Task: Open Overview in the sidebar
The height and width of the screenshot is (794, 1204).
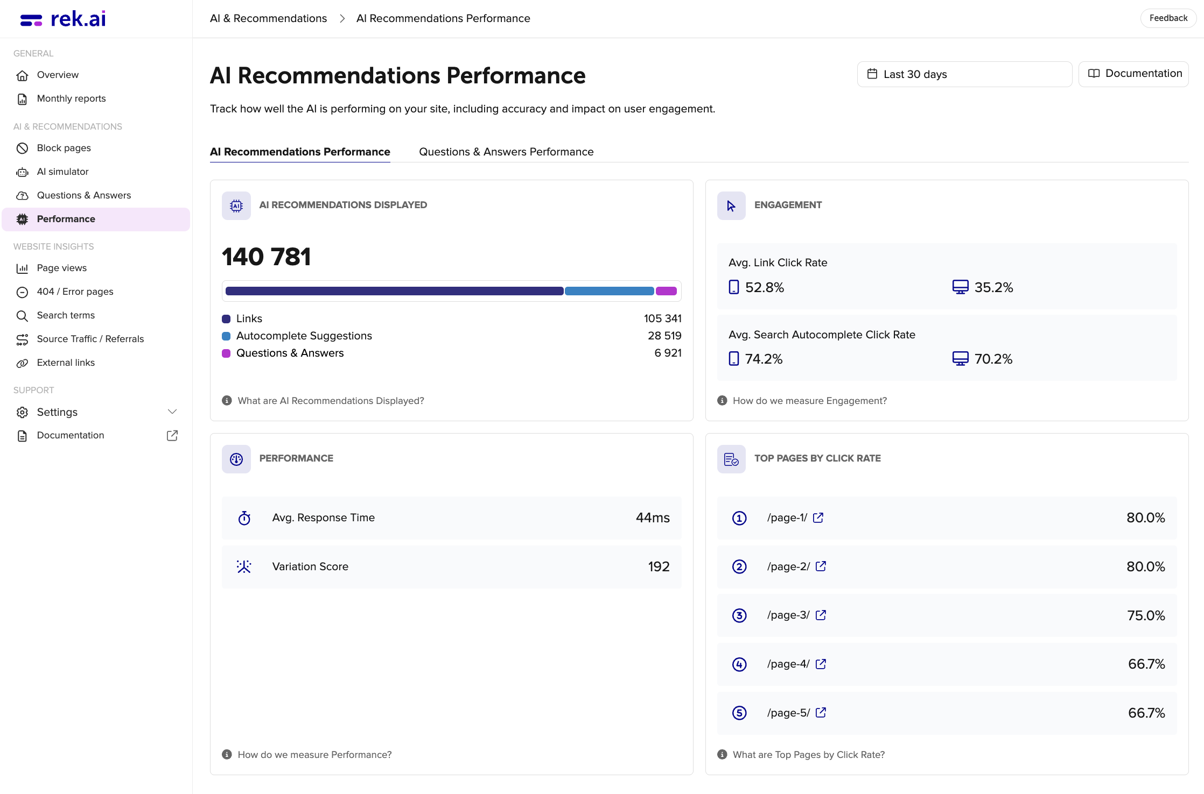Action: click(x=96, y=75)
